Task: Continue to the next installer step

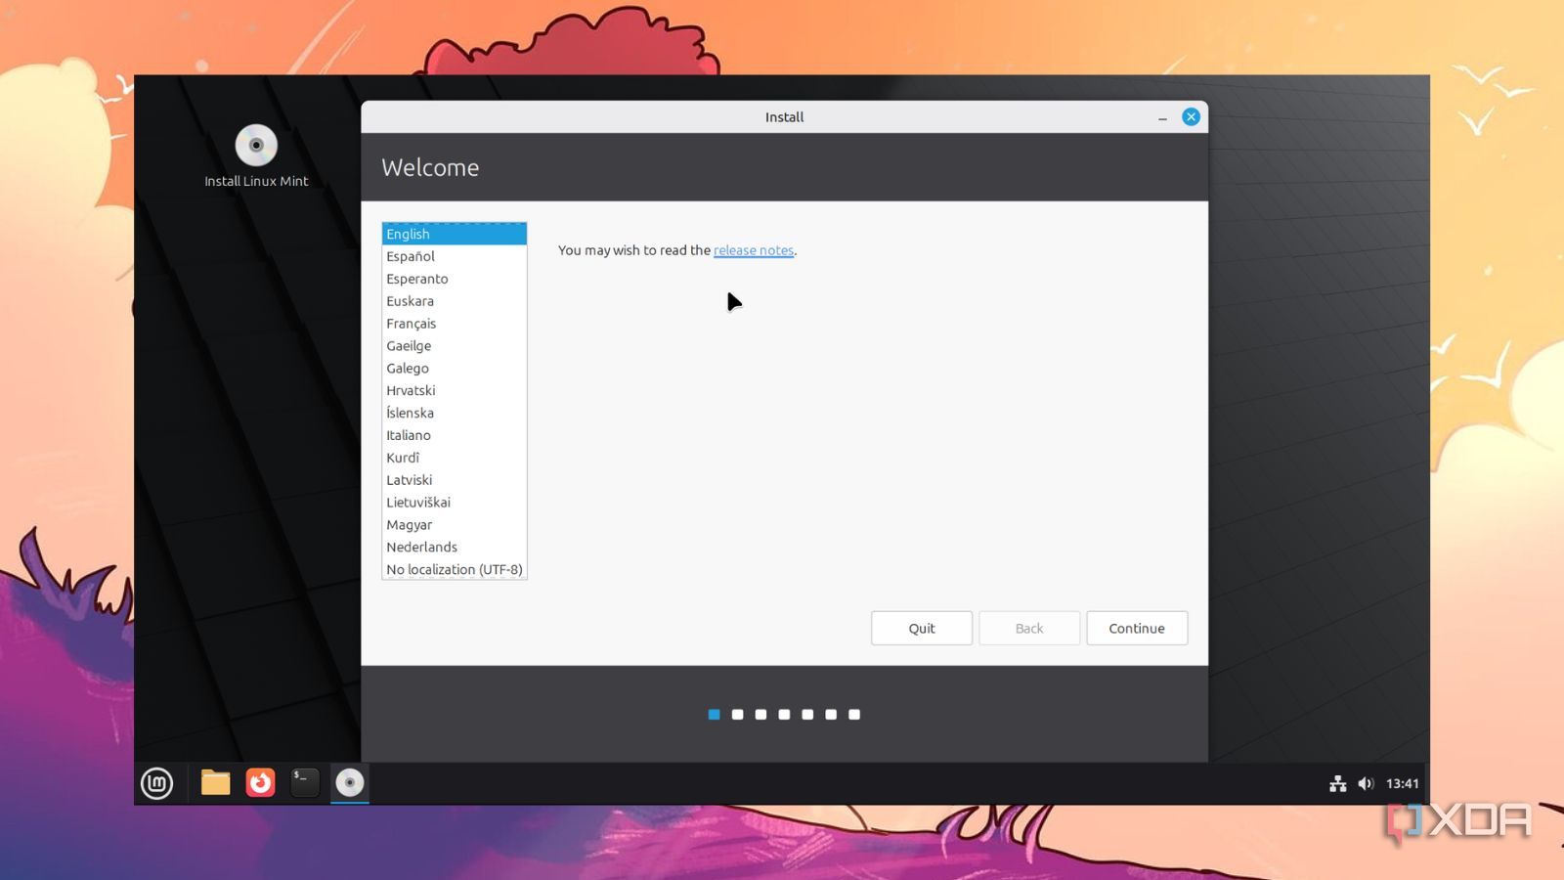Action: tap(1137, 628)
